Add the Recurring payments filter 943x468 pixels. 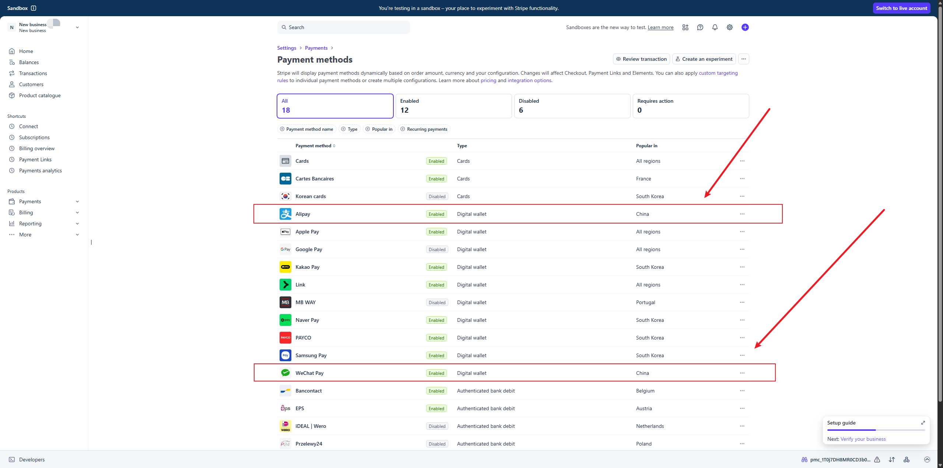pos(424,129)
